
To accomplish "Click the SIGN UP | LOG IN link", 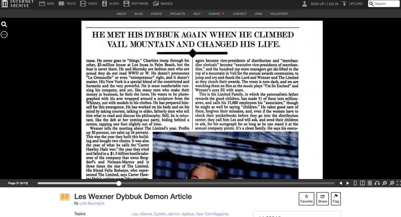I will pyautogui.click(x=324, y=4).
